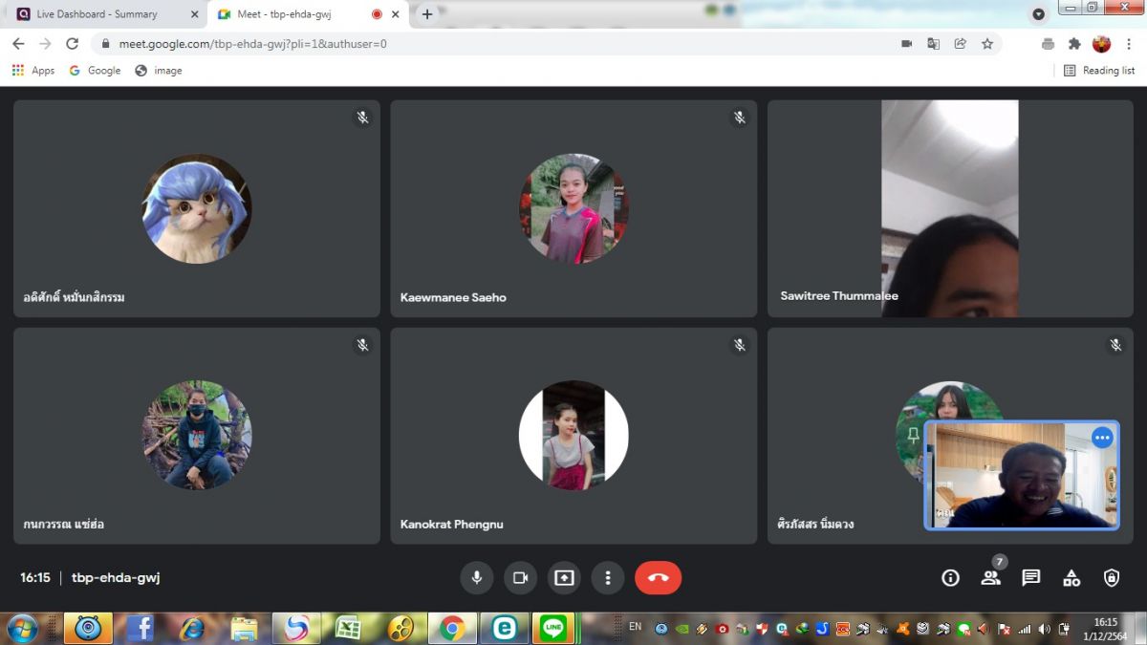The width and height of the screenshot is (1147, 645).
Task: Open the LINE app from taskbar
Action: tap(552, 628)
